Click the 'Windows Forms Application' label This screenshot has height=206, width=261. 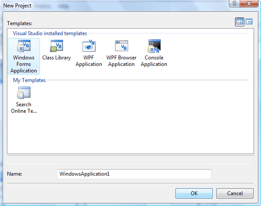coord(23,64)
